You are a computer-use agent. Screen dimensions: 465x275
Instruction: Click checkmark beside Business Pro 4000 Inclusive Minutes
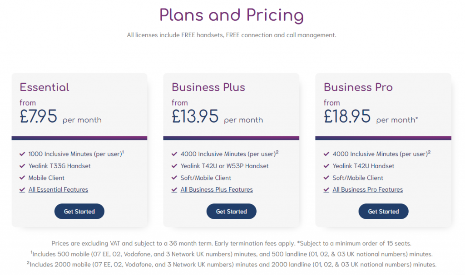(x=326, y=154)
